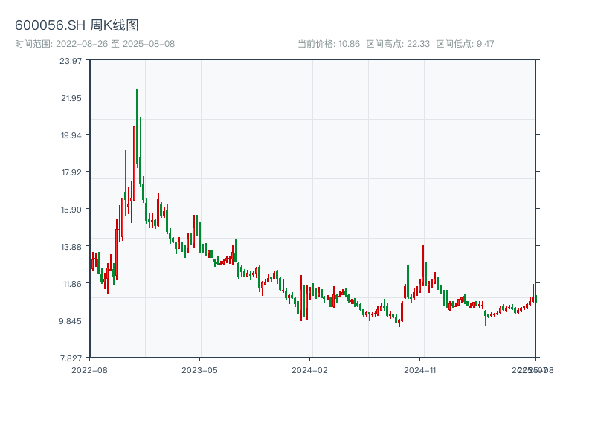This screenshot has width=595, height=446.
Task: Click the y-axis value 7.827
Action: [71, 358]
